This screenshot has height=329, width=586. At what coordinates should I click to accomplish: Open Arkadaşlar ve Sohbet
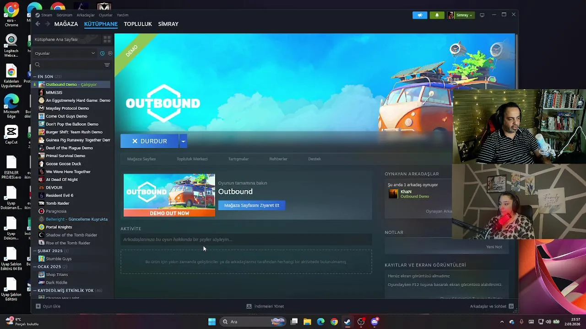[492, 306]
